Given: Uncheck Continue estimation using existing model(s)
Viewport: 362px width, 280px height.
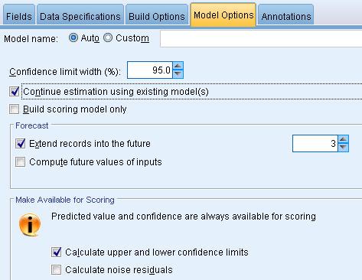Looking at the screenshot, I should (x=14, y=92).
